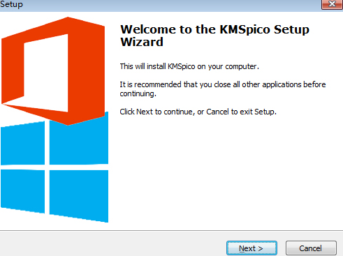Click the 'It is recommended' paragraph
Viewport: 343px width, 256px height.
point(223,89)
